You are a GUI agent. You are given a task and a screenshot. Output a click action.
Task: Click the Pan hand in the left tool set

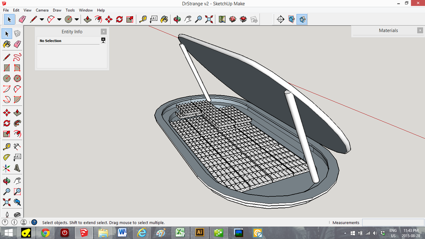17,181
